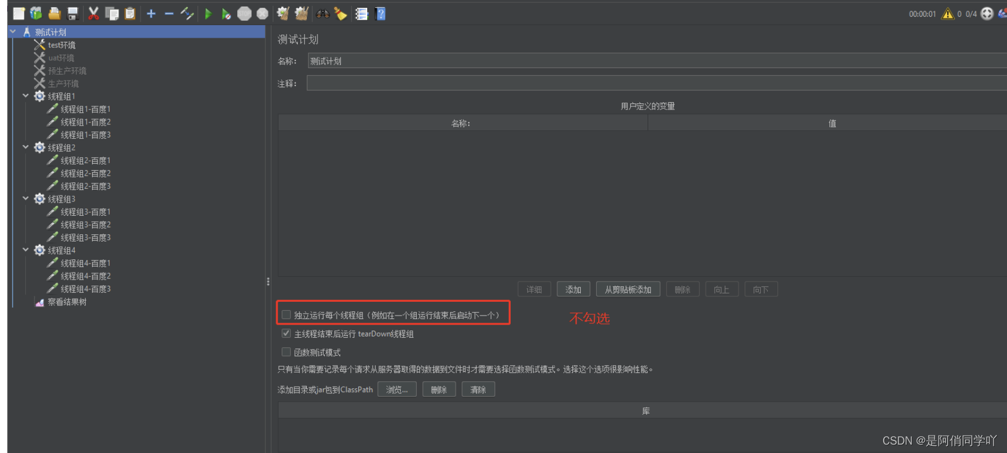Viewport: 1007px width, 453px height.
Task: Click the 详细 button
Action: 534,289
